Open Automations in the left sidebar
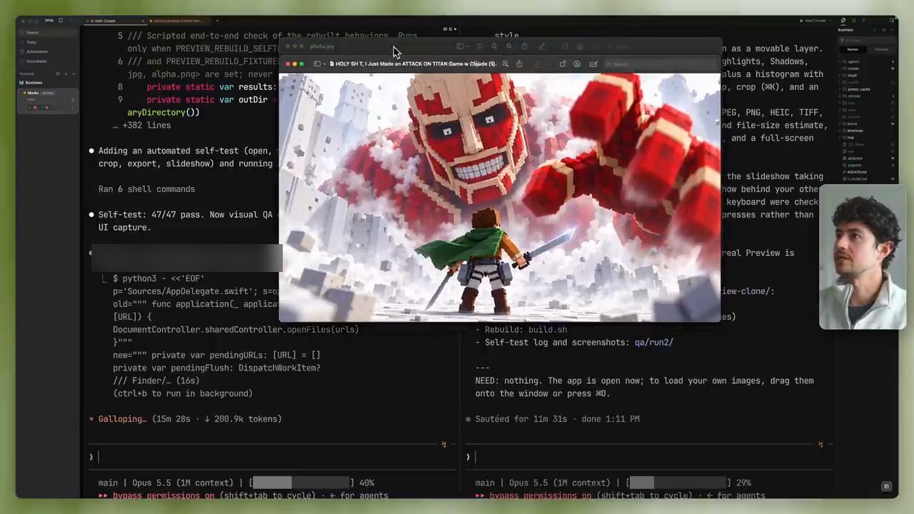This screenshot has height=514, width=914. 48,51
